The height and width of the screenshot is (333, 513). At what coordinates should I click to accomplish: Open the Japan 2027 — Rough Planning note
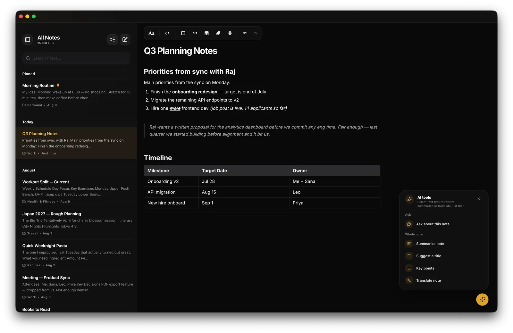pos(76,223)
